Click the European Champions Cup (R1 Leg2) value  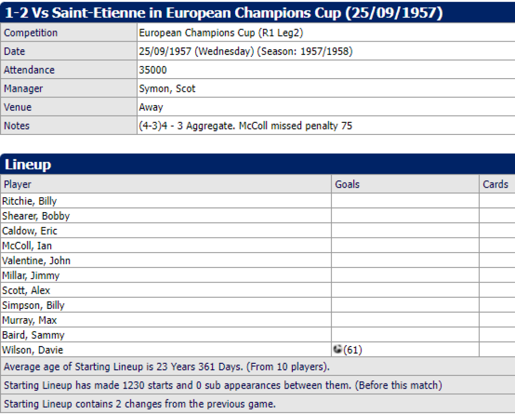222,33
